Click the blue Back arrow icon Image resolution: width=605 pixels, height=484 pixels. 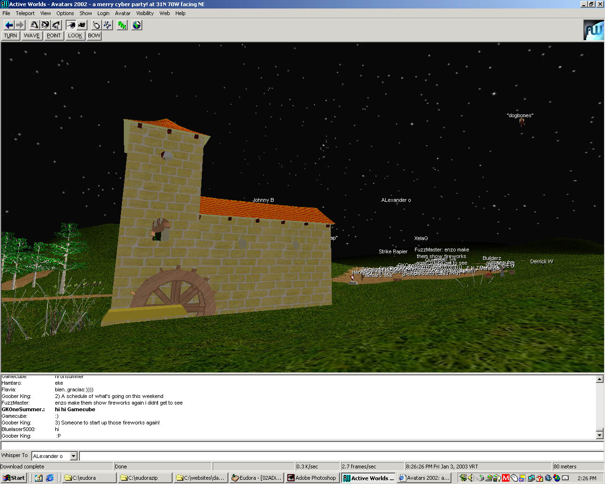pos(9,25)
